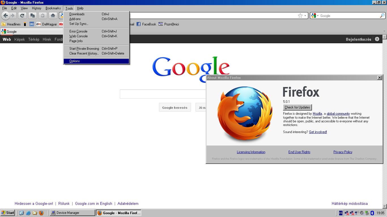Reload the current page

[x=22, y=16]
